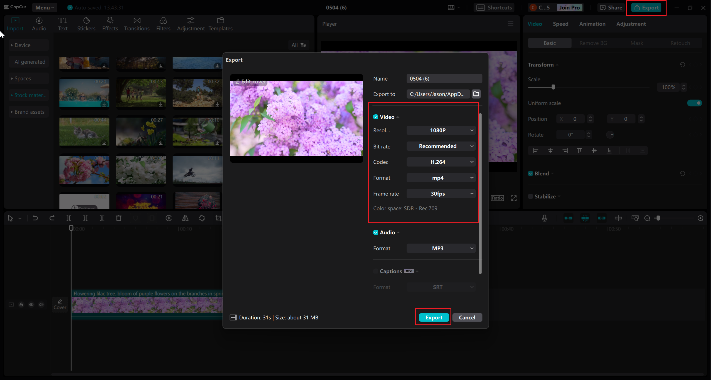Click the microphone record icon
The image size is (711, 380).
[x=545, y=218]
